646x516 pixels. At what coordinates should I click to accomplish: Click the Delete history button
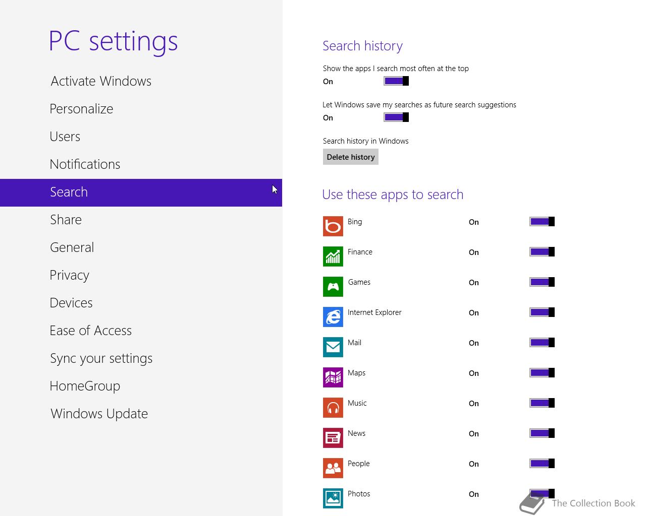pyautogui.click(x=351, y=157)
